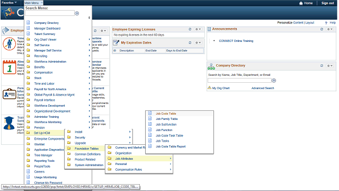Click the Company Directory search go icon
This screenshot has width=339, height=191.
coord(274,81)
